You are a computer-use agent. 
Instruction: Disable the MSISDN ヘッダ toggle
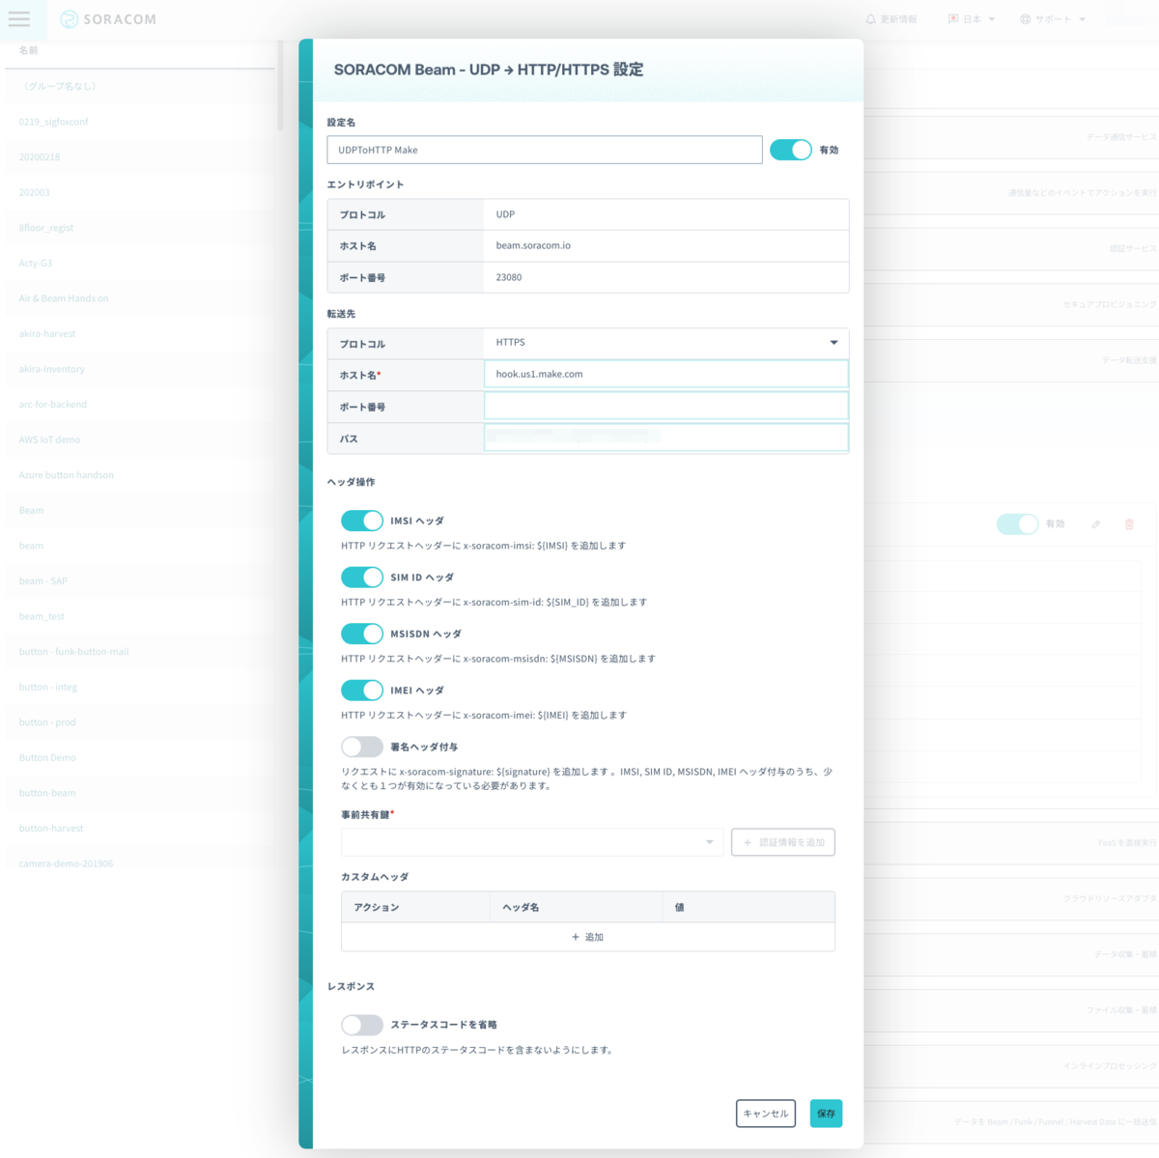362,634
